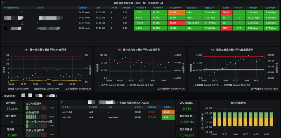Image resolution: width=281 pixels, height=138 pixels.
Task: Click the 可用空间 column header
Action: tap(152, 108)
